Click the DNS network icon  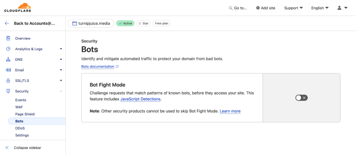click(8, 60)
